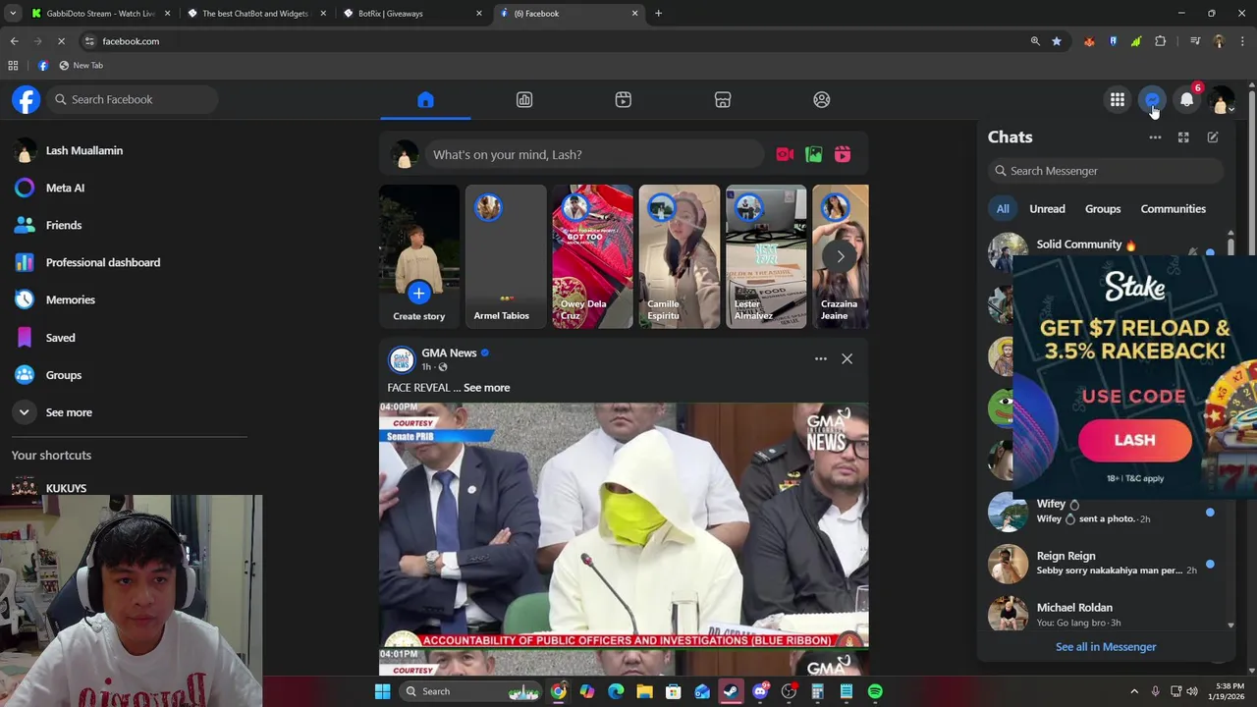Open the Groups tab in top navigation

[x=822, y=99]
